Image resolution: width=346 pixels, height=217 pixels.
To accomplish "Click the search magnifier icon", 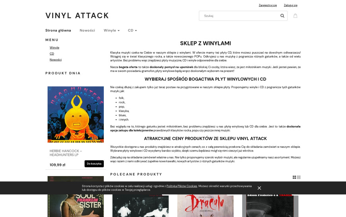I will (282, 15).
